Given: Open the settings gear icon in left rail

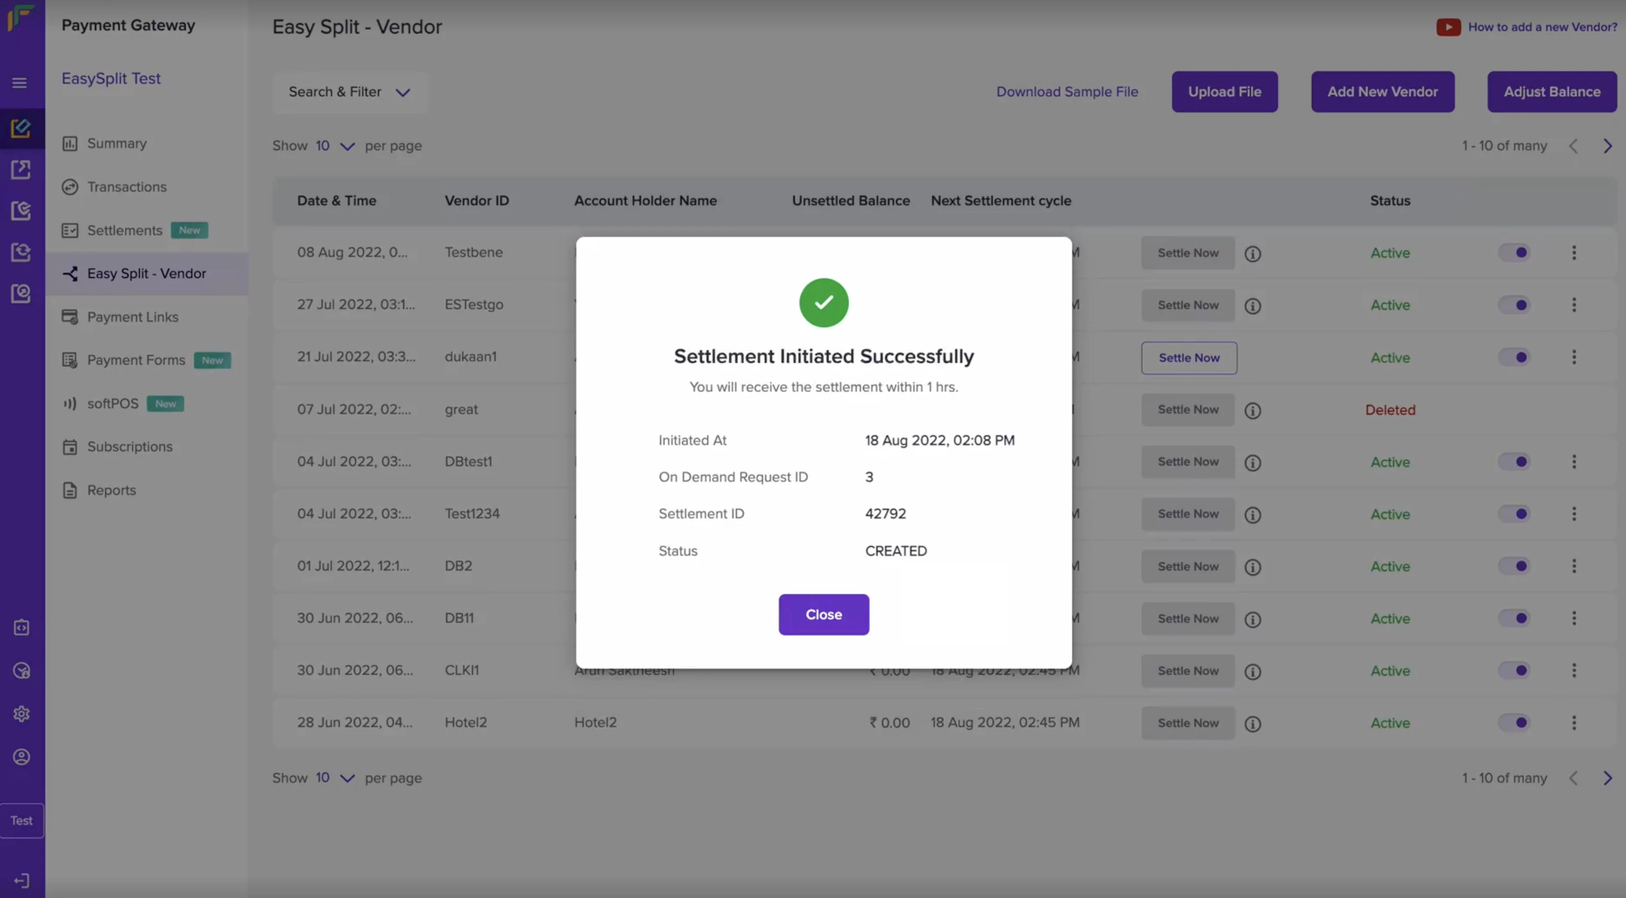Looking at the screenshot, I should pyautogui.click(x=21, y=714).
